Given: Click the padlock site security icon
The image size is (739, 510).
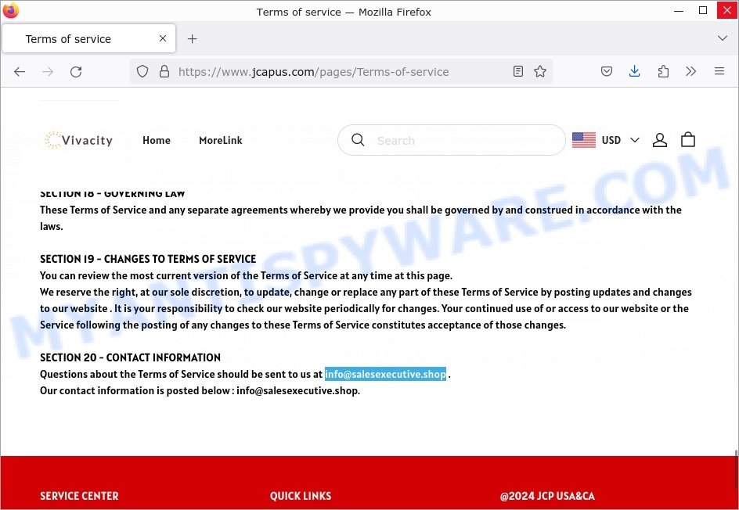Looking at the screenshot, I should coord(164,72).
